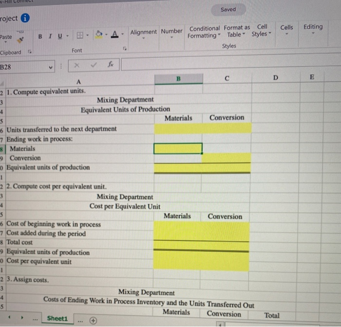Select 'Cost per equivalent unit' label cell

[x=79, y=261]
